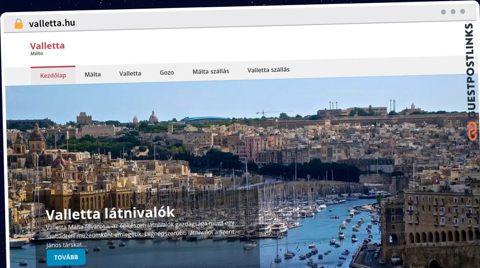
Task: Open the Kezdőlap navigation item
Action: coord(53,75)
